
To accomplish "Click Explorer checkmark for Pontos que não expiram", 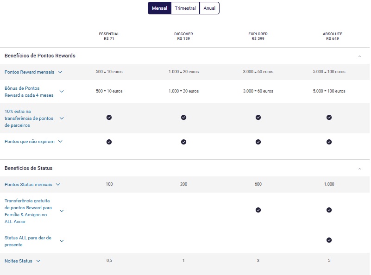I will click(258, 142).
